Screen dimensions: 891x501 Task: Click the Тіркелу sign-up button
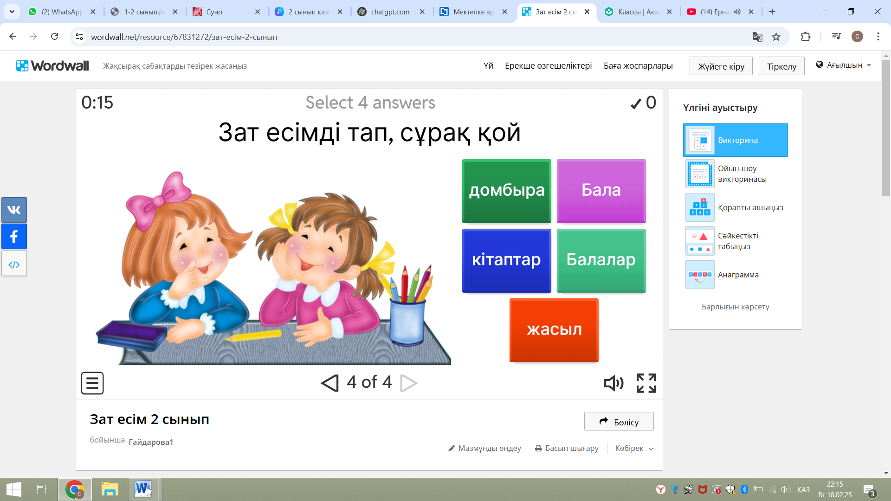tap(782, 66)
